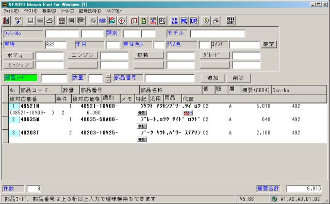Decrease quantity with the down spinner arrow
Screen dimensions: 330x204
coord(108,80)
